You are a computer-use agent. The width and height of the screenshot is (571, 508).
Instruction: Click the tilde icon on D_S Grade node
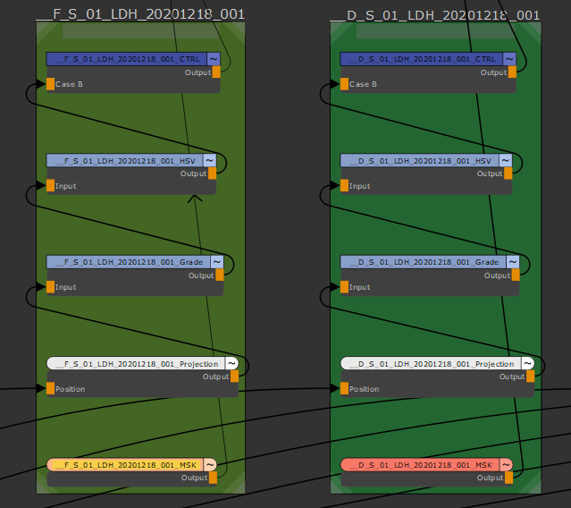(x=513, y=262)
